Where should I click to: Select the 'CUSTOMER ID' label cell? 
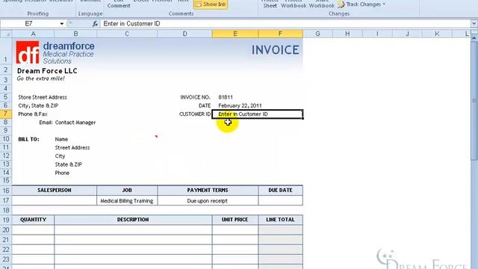[x=195, y=114]
